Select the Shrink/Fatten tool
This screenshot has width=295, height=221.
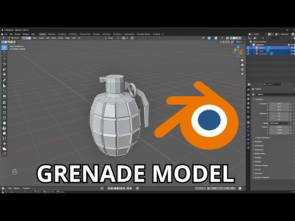tap(4, 144)
